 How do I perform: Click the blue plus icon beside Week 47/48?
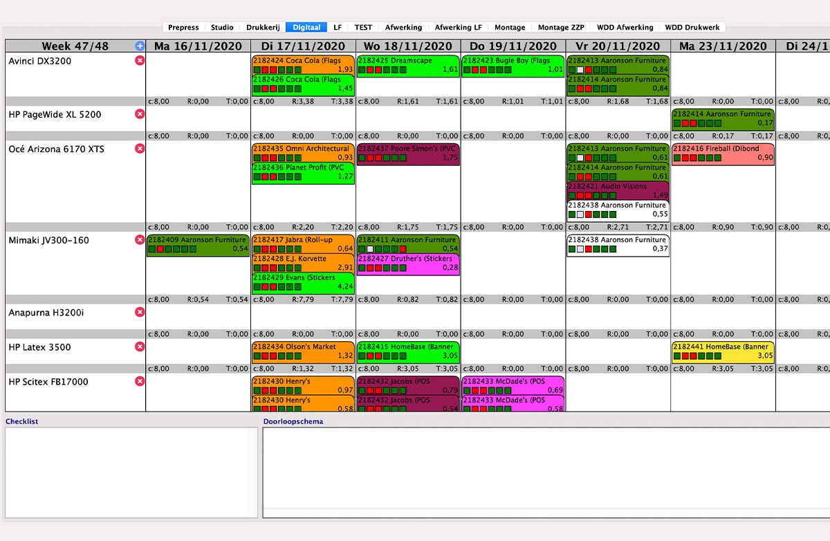[x=140, y=46]
